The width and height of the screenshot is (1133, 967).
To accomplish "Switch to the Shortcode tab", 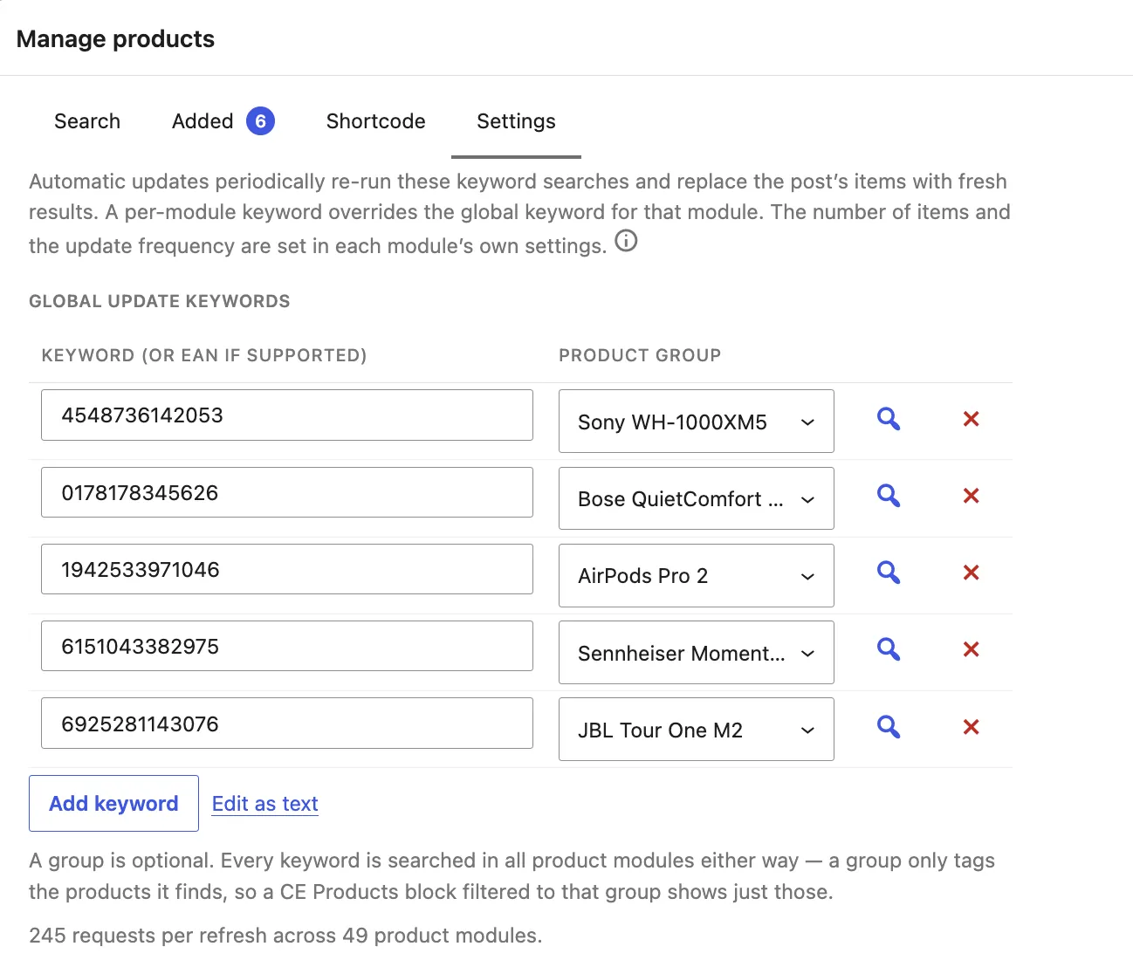I will tap(375, 121).
